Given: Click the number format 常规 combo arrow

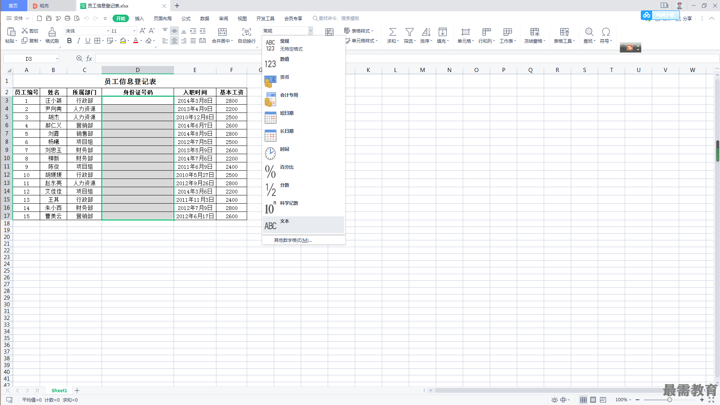Looking at the screenshot, I should click(x=310, y=31).
